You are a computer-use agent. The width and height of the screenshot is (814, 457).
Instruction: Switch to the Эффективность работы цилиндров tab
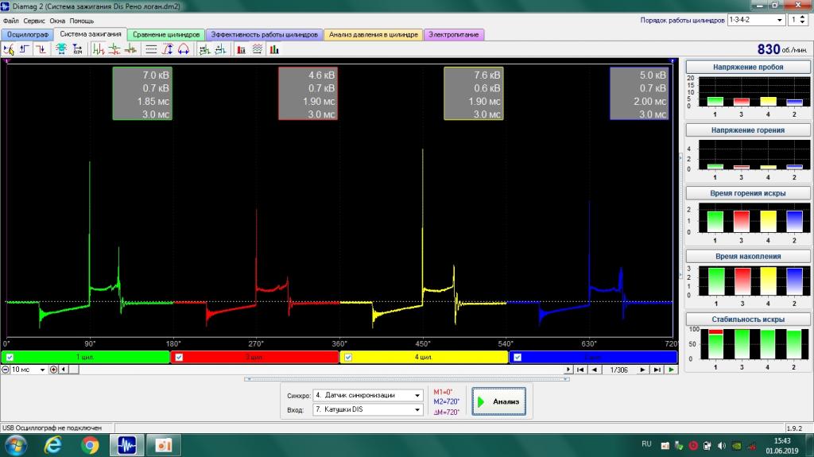click(264, 35)
